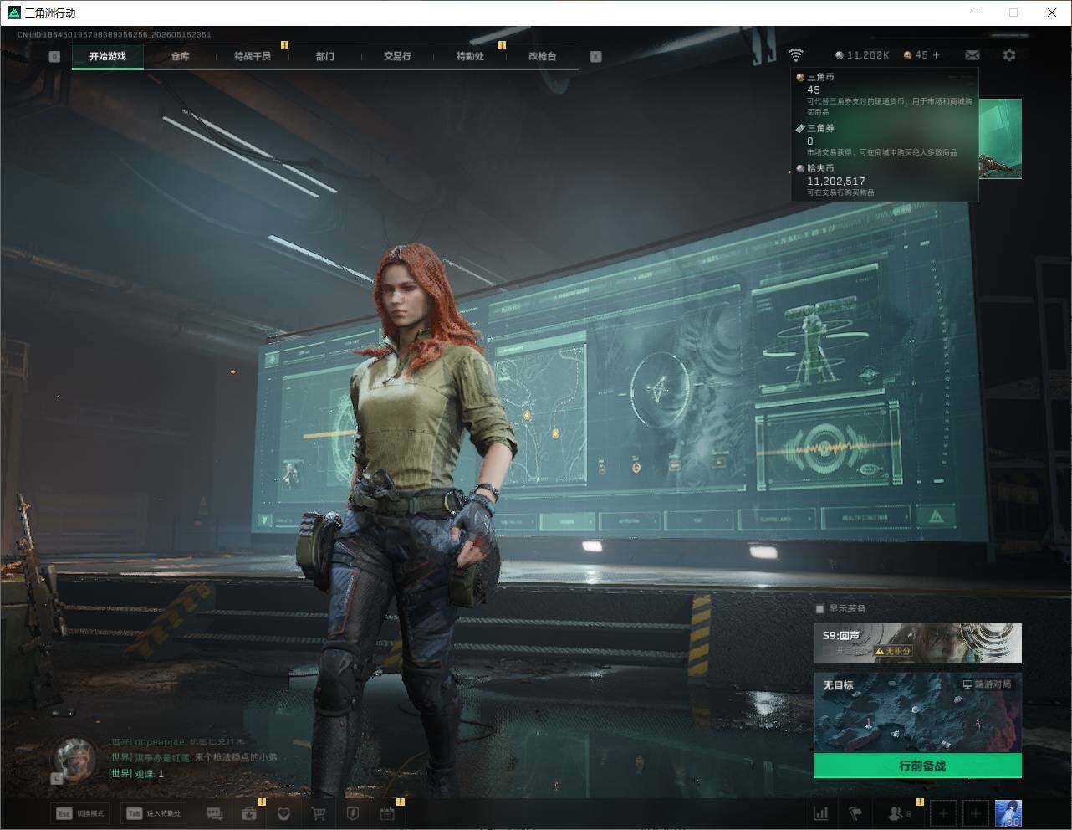The image size is (1072, 830).
Task: Click the lightning shield icon
Action: click(353, 813)
